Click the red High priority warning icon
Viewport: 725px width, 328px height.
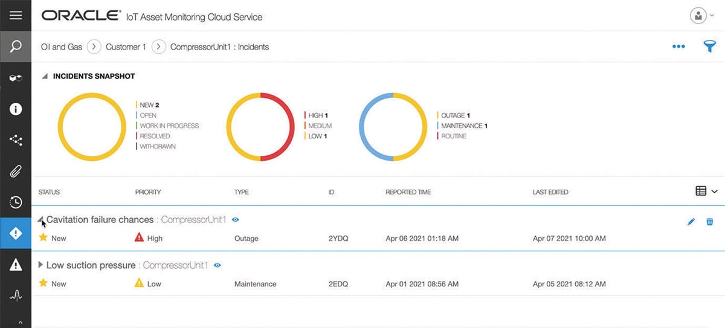[140, 238]
